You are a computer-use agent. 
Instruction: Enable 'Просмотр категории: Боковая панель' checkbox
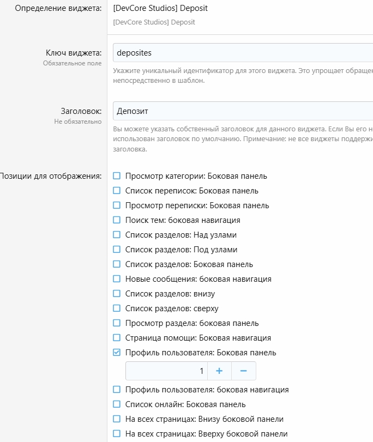117,176
